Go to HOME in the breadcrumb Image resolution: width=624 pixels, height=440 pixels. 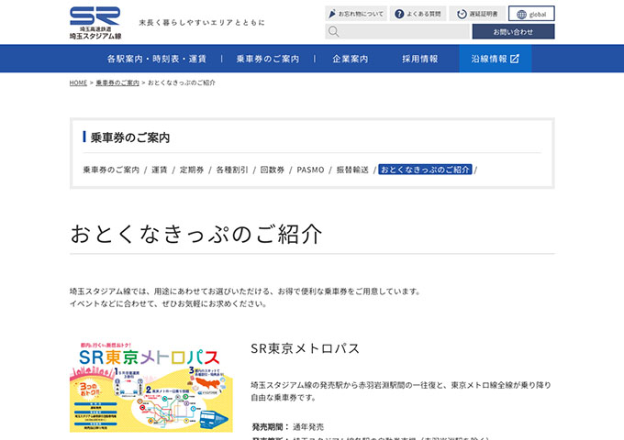(78, 82)
